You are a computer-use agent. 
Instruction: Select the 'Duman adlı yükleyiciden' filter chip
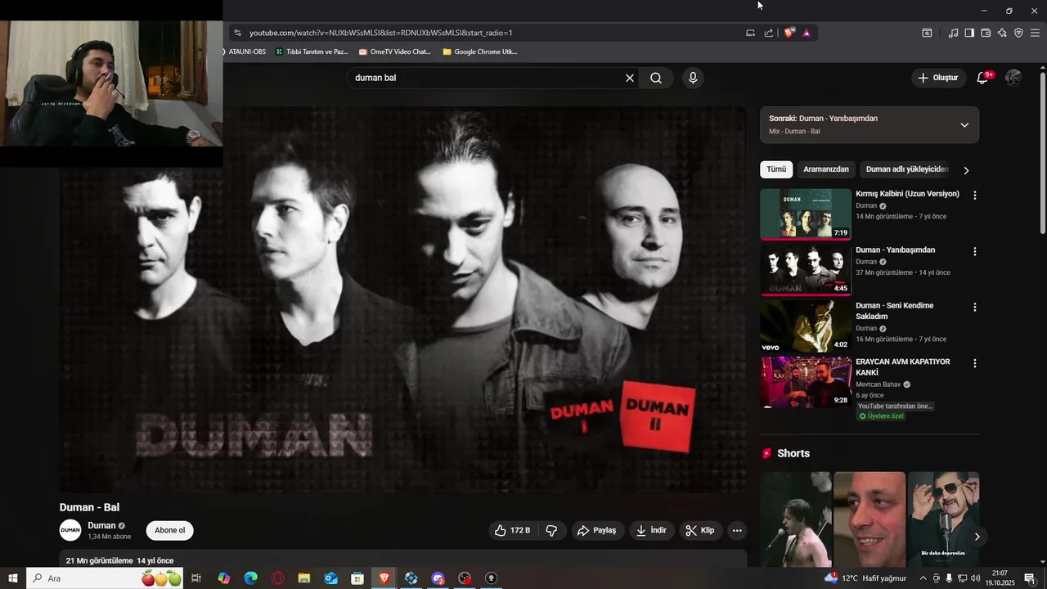click(x=906, y=169)
